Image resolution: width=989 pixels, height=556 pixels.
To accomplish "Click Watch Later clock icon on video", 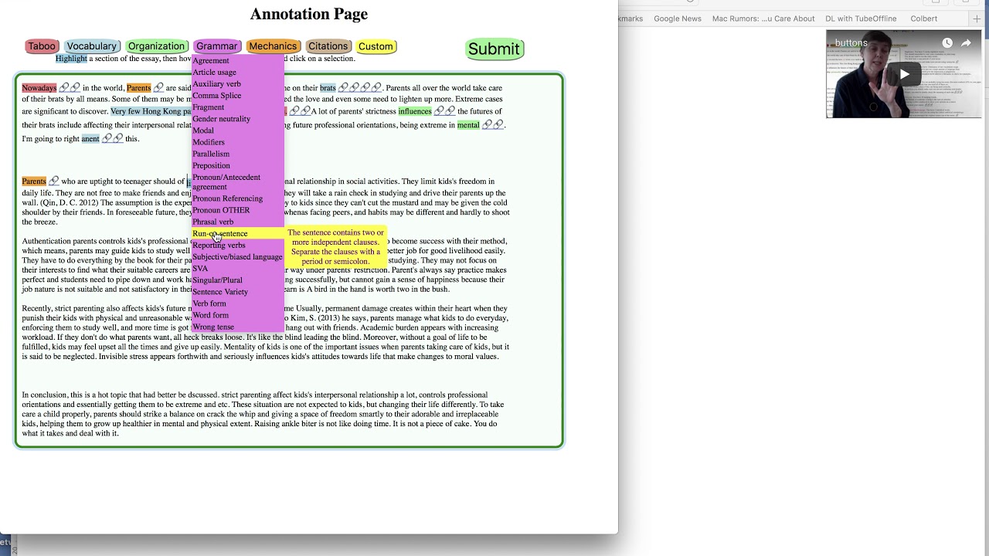I will (x=947, y=43).
